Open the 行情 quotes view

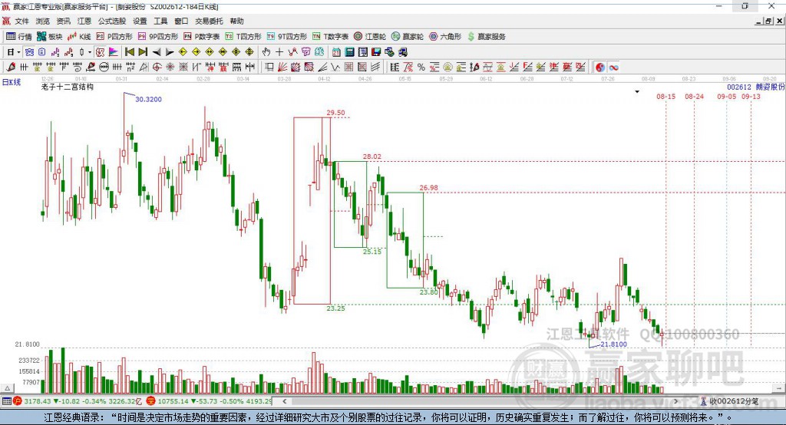(18, 37)
